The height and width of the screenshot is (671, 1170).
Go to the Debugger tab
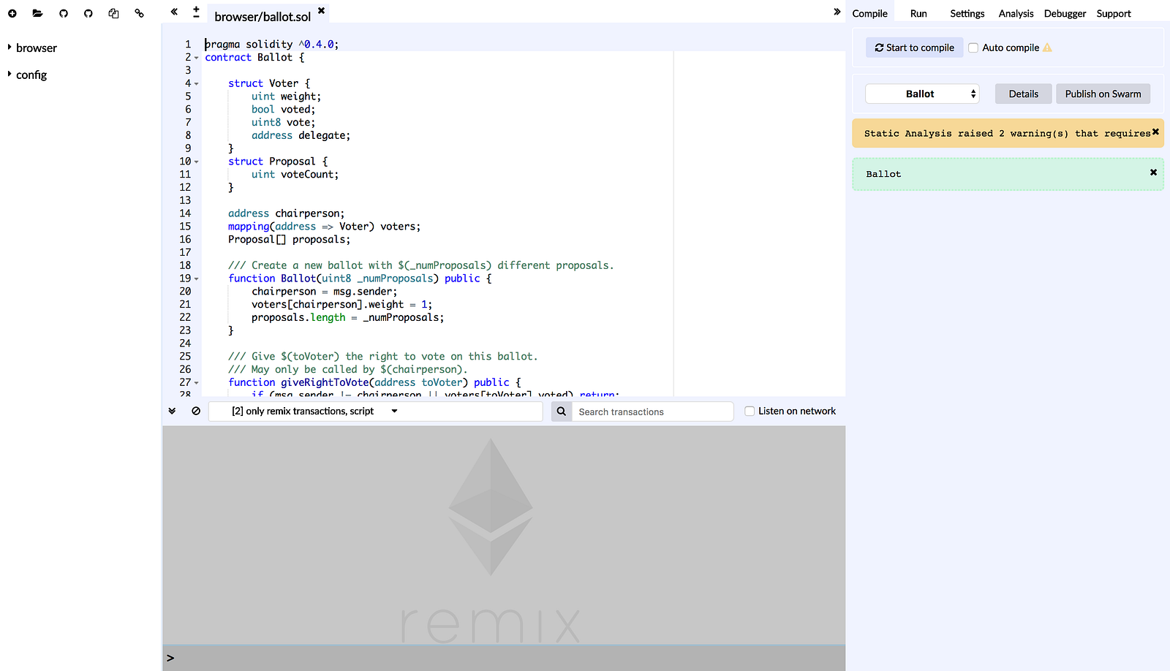[1065, 13]
